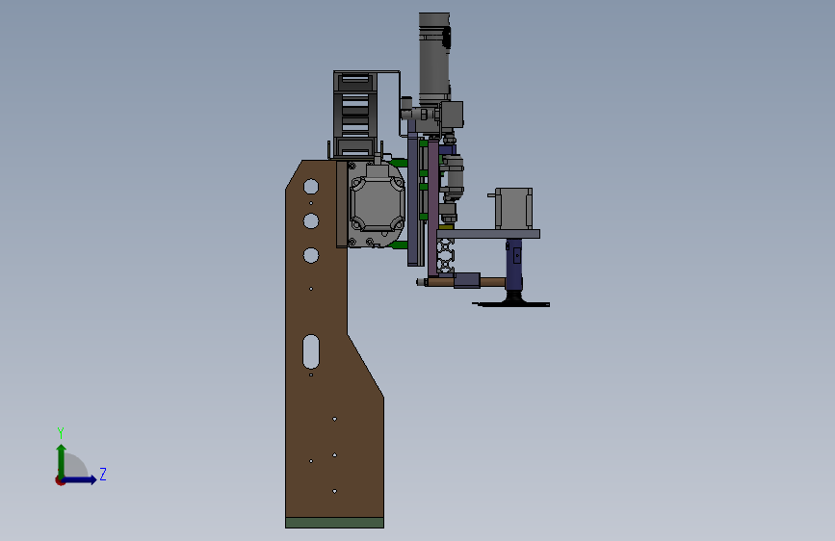This screenshot has height=541, width=835.
Task: Pick the oblong slot in the brown plate
Action: 311,351
